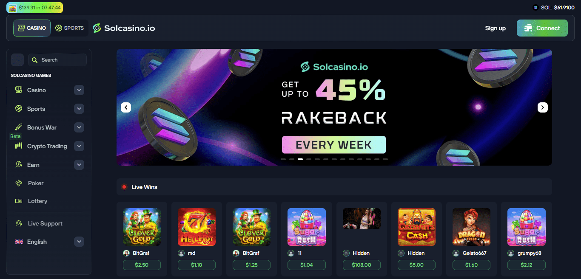Switch to the SPORTS tab
Screen dimensions: 581x279
click(70, 28)
